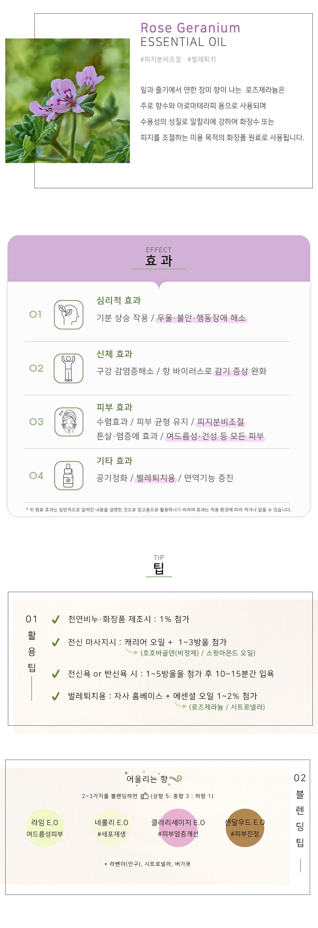The height and width of the screenshot is (928, 318).
Task: Click checkmark beside full-body massage tip
Action: (x=56, y=642)
